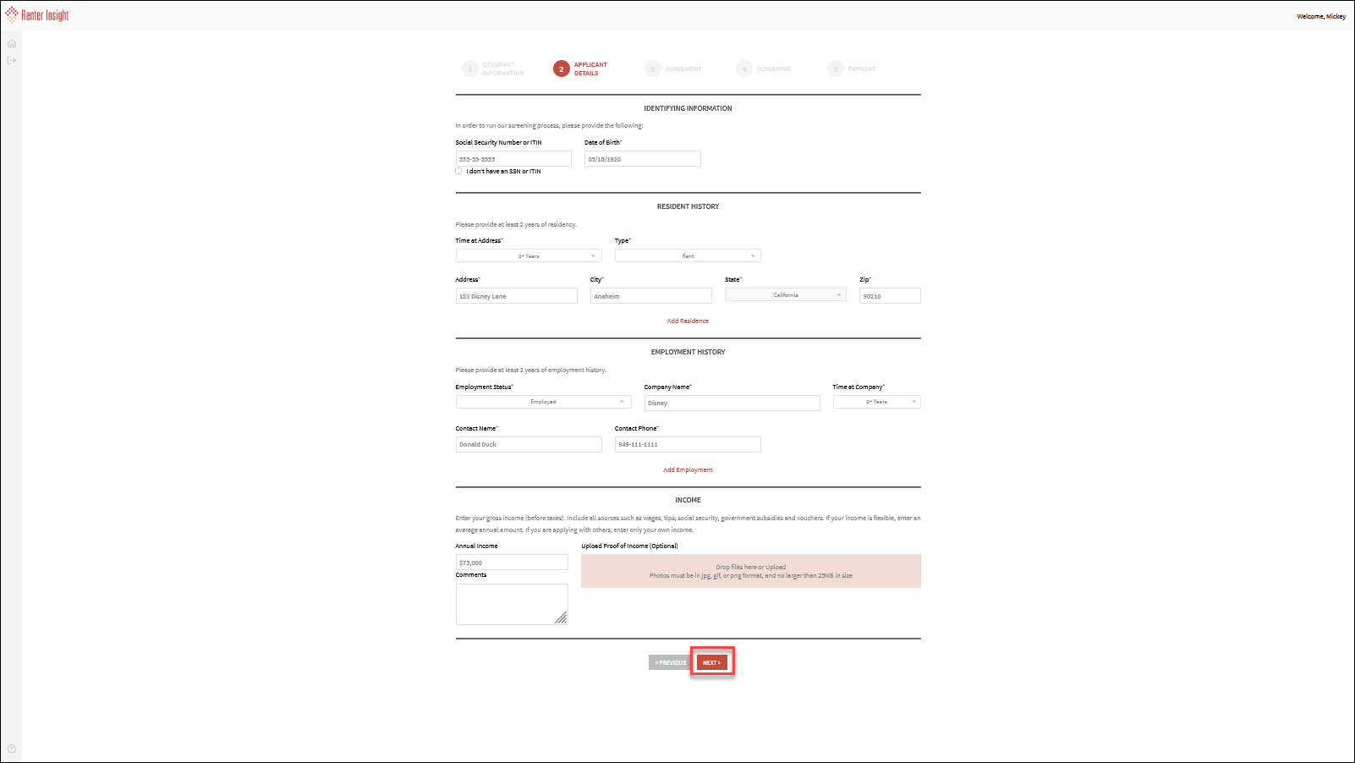The image size is (1355, 763).
Task: Click into the Date of Birth field
Action: [x=643, y=159]
